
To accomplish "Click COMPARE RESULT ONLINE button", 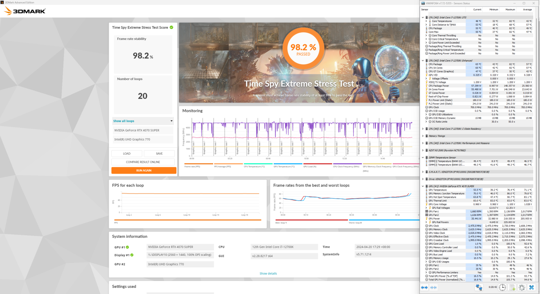I will tap(143, 162).
